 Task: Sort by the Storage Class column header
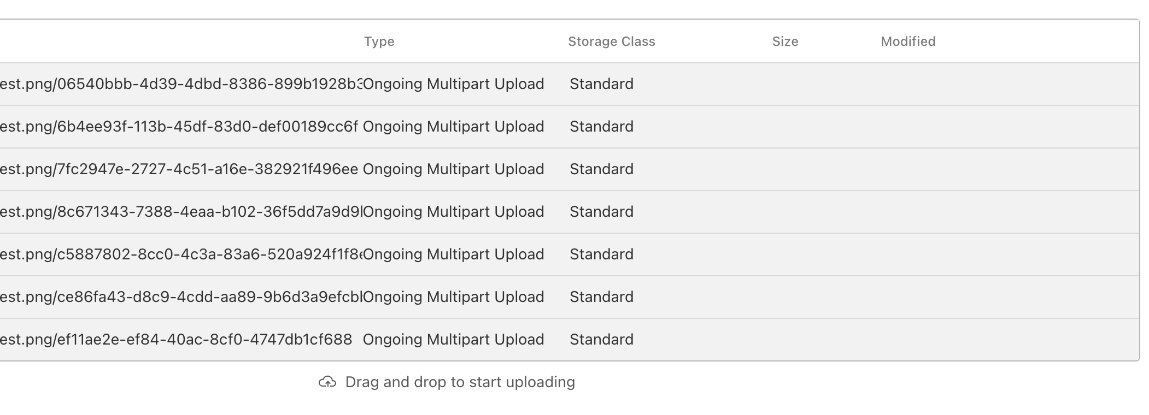(x=611, y=41)
